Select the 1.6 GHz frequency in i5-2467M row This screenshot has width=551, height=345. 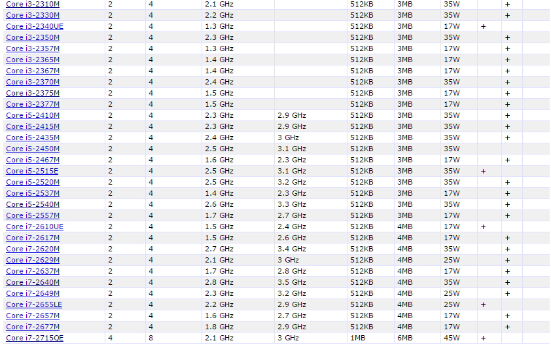tap(219, 160)
